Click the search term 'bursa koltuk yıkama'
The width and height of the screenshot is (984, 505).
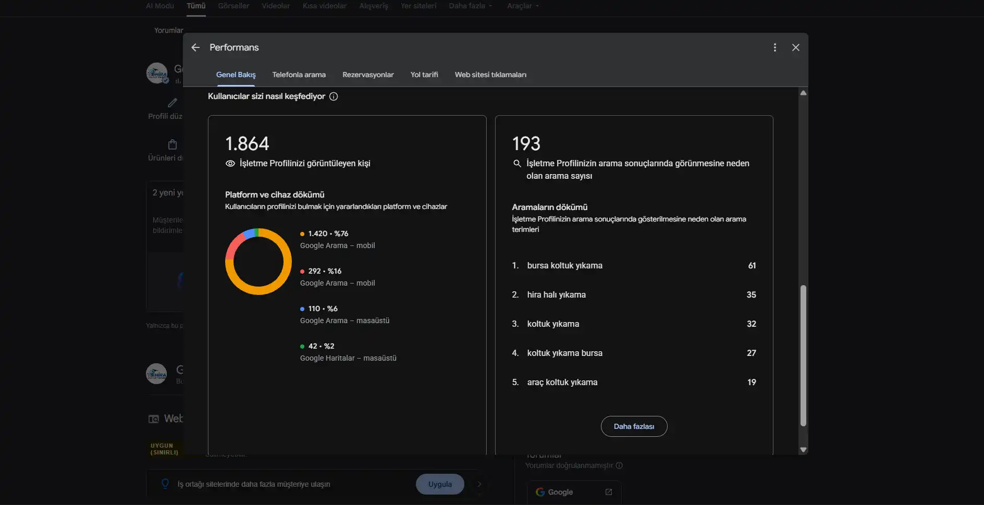pos(564,265)
